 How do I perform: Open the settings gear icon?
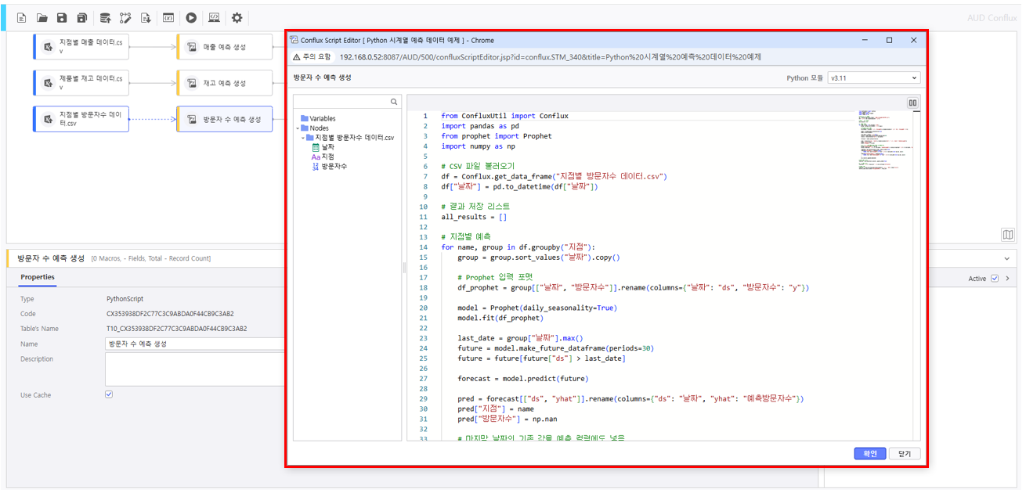click(x=237, y=18)
